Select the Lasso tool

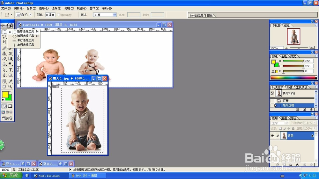(x=4, y=37)
